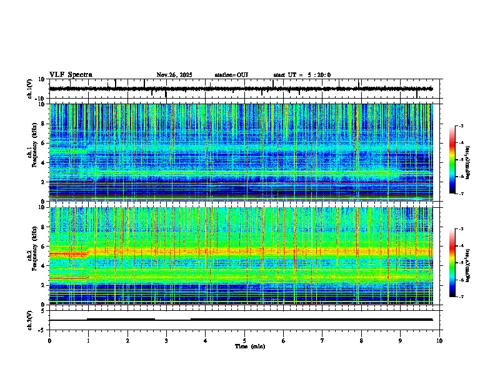
Task: Click the ch.1 waveform trace panel
Action: pos(244,89)
